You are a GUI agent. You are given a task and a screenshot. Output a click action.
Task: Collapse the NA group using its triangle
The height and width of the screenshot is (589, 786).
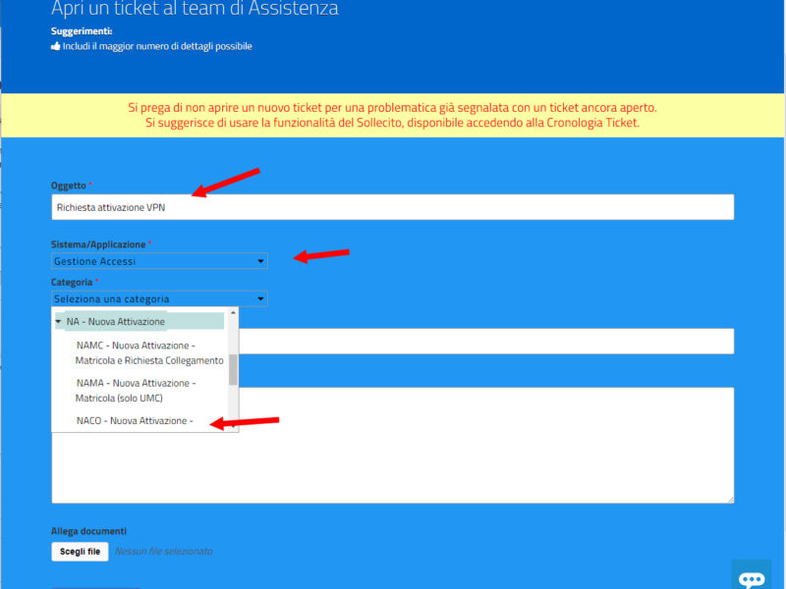58,322
